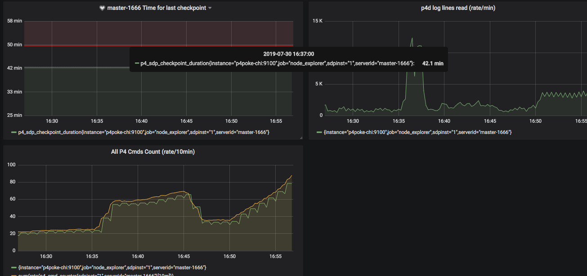Click the 15 K y-axis label
This screenshot has width=587, height=276.
coord(318,21)
